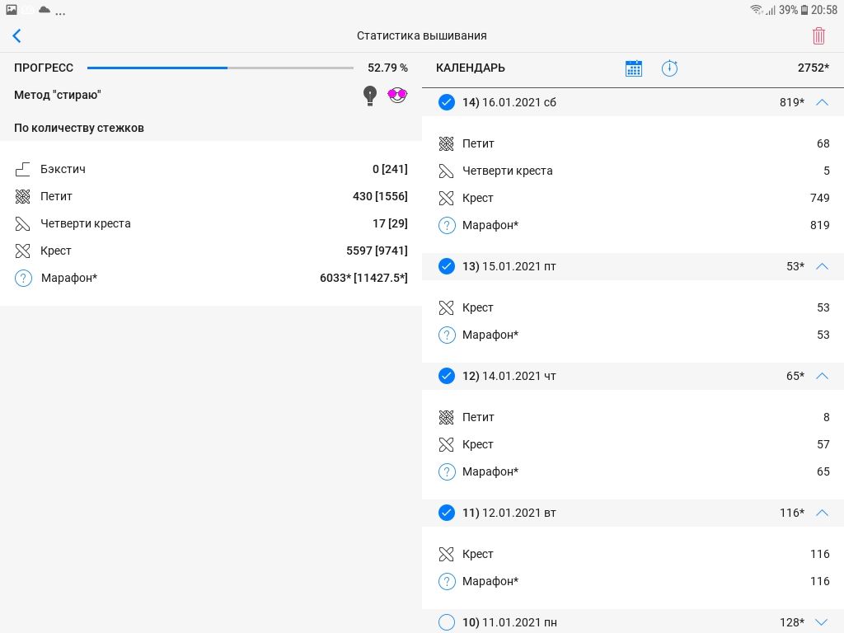Screen dimensions: 844x633
Task: Select the КАЛЕНДАРЬ header
Action: [471, 68]
